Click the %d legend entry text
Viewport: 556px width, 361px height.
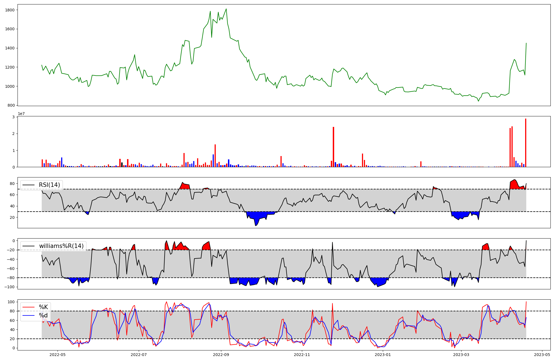pos(43,315)
